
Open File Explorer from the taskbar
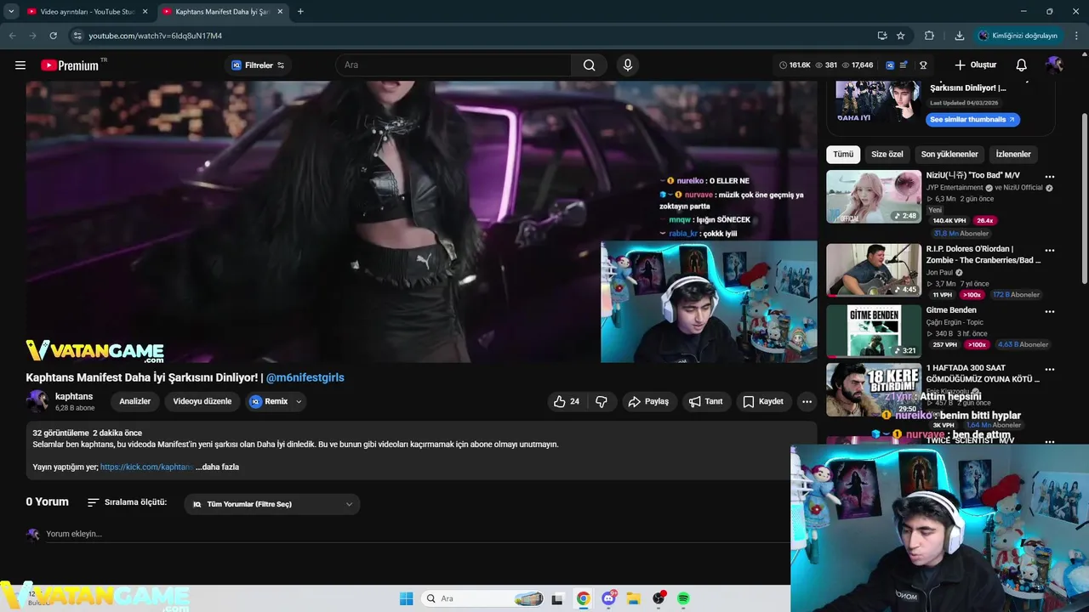[633, 598]
